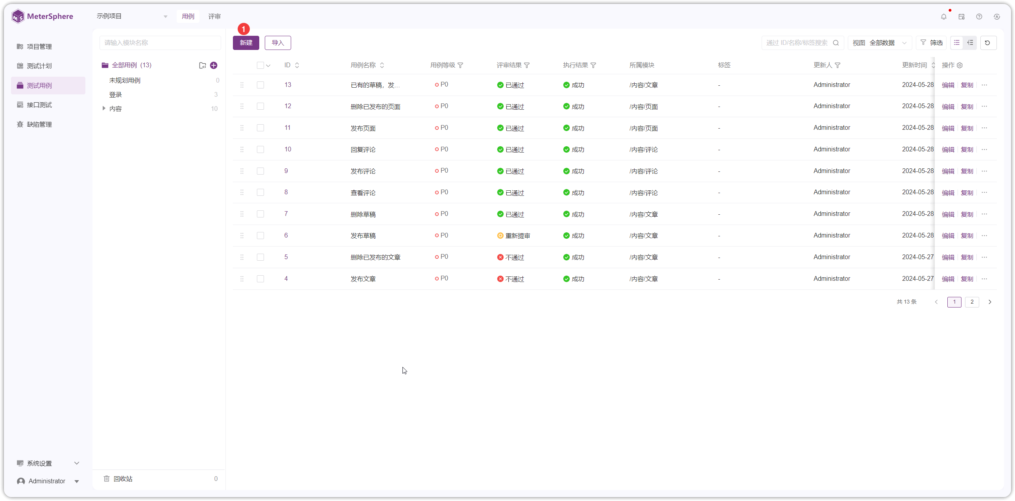
Task: Open the 视图 全部数据 dropdown
Action: click(x=880, y=42)
